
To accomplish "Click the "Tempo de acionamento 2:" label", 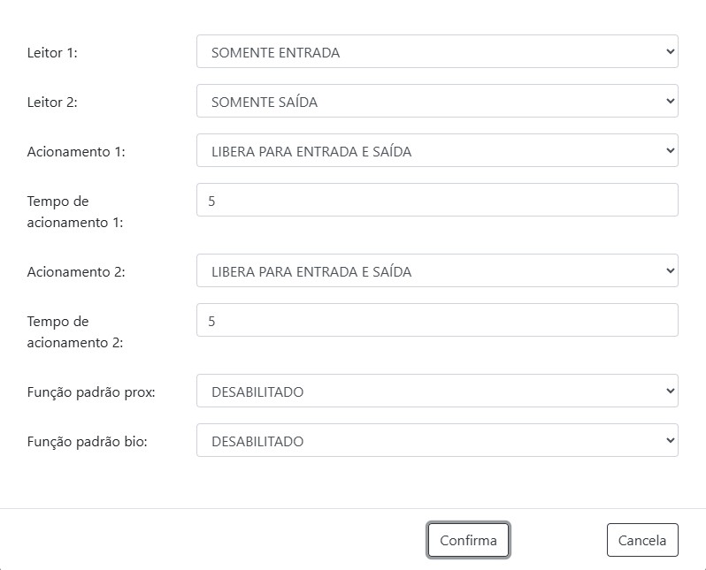I will pos(74,332).
